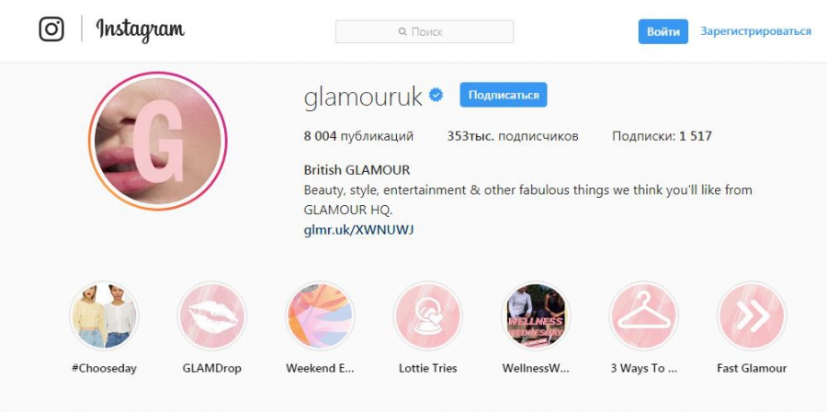Click the Instagram camera logo icon
Image resolution: width=827 pixels, height=412 pixels.
(x=51, y=29)
